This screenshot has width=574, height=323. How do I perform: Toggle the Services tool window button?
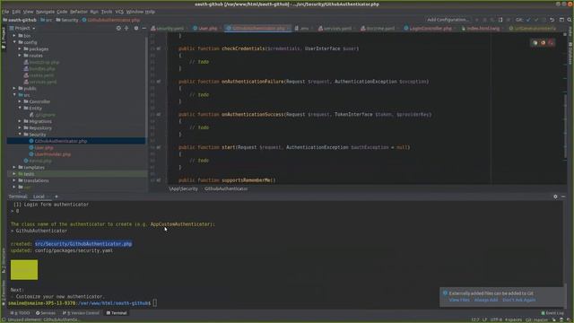click(x=46, y=313)
